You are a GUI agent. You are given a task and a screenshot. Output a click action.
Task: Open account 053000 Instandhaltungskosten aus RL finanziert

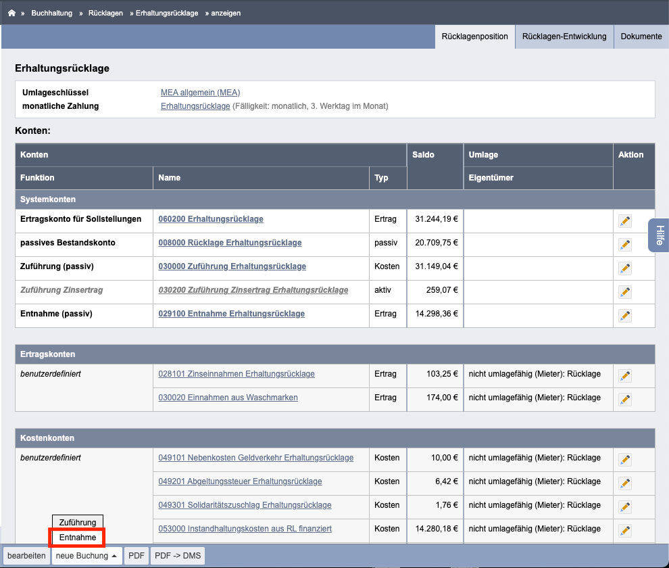[x=245, y=529]
